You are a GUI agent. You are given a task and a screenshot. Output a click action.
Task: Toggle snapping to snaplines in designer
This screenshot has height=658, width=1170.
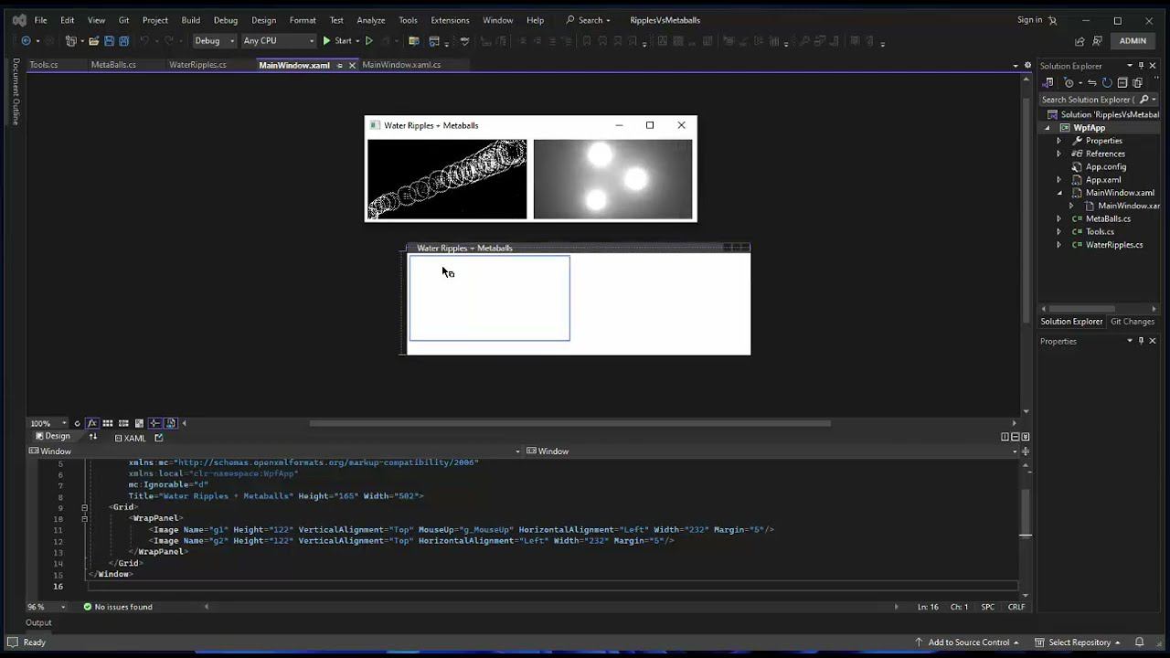point(154,423)
